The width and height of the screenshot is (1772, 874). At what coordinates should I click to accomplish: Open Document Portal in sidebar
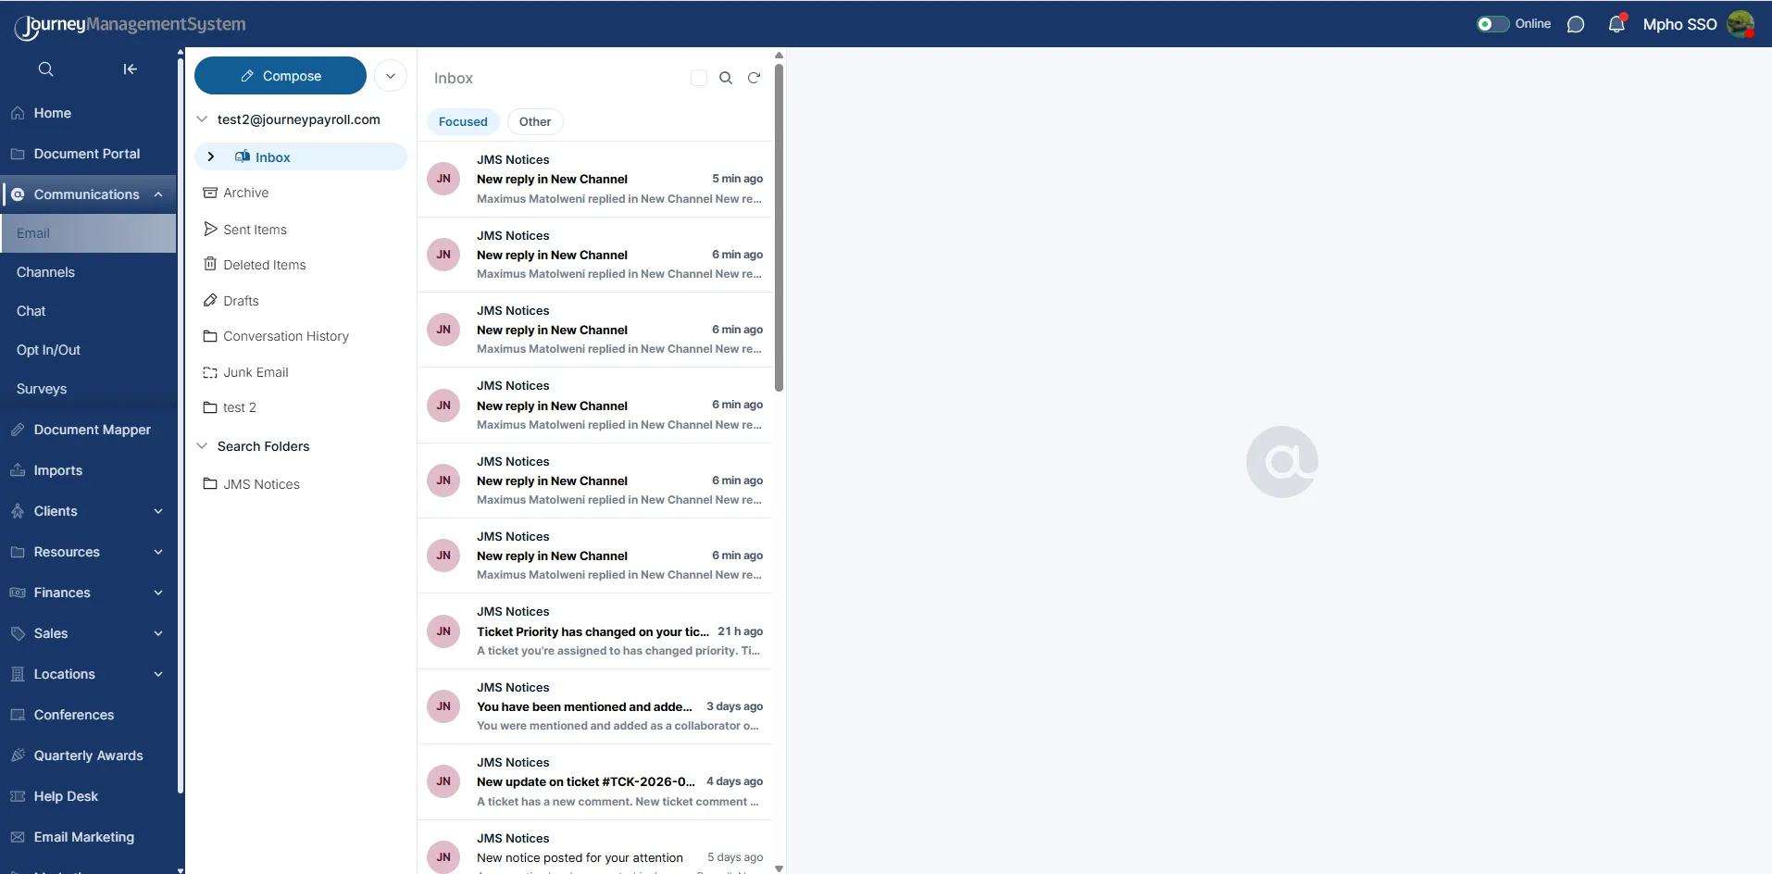pos(88,154)
